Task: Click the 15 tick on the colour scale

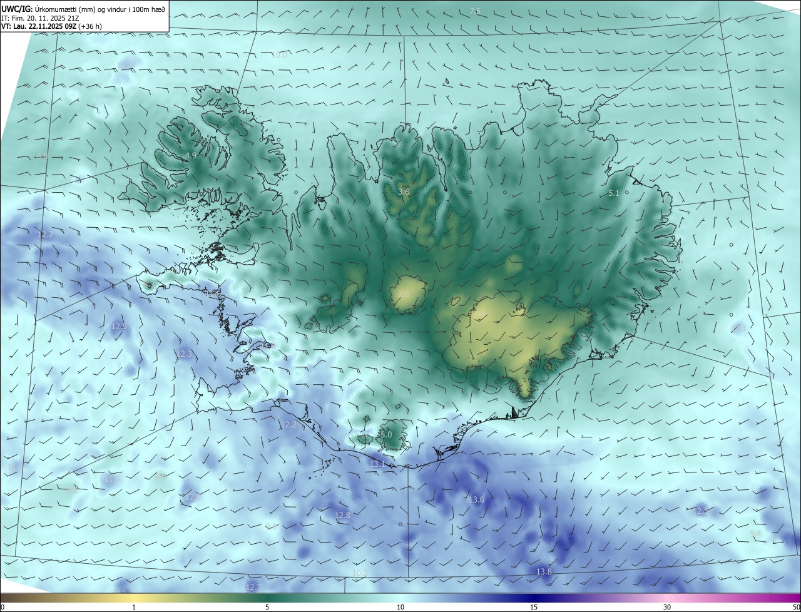Action: coord(534,607)
